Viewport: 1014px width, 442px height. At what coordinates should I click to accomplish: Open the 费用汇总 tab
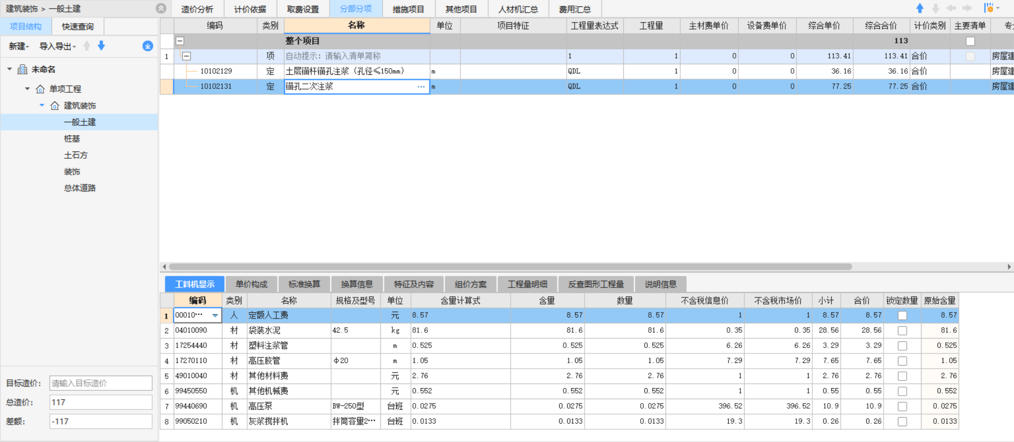click(575, 9)
